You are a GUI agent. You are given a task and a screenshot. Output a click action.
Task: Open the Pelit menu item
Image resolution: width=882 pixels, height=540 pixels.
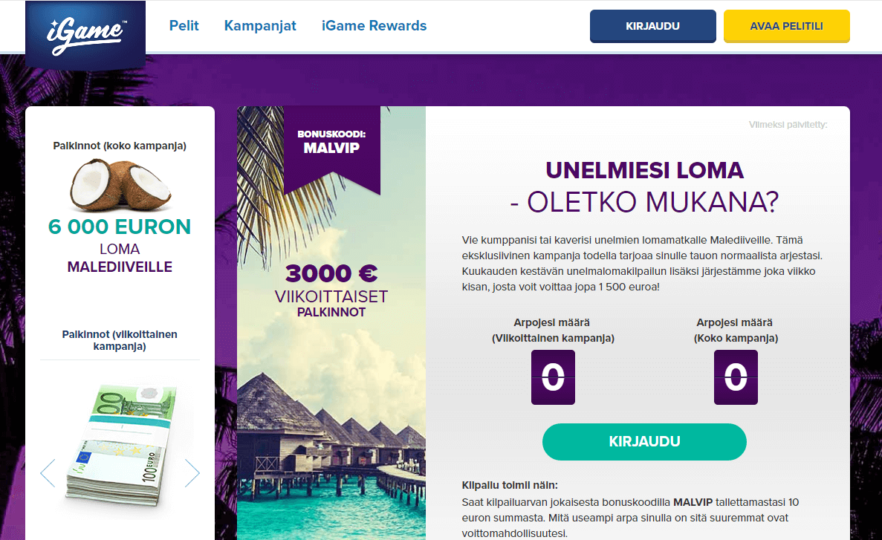click(x=184, y=26)
